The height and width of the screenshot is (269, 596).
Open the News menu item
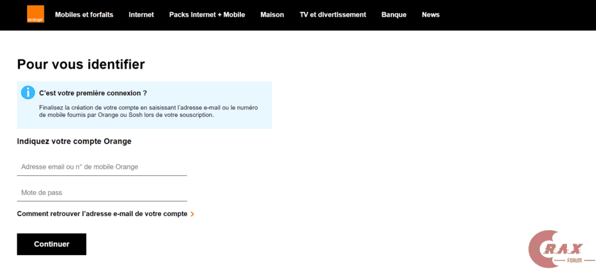(430, 15)
